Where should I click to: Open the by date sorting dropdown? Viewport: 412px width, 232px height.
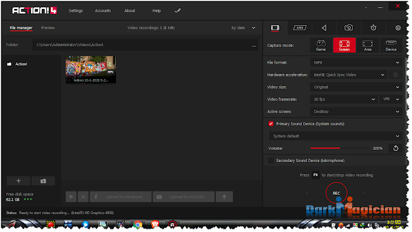[x=243, y=28]
